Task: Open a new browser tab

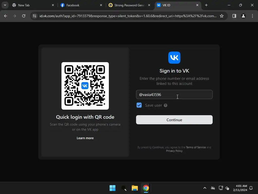Action: (x=206, y=5)
